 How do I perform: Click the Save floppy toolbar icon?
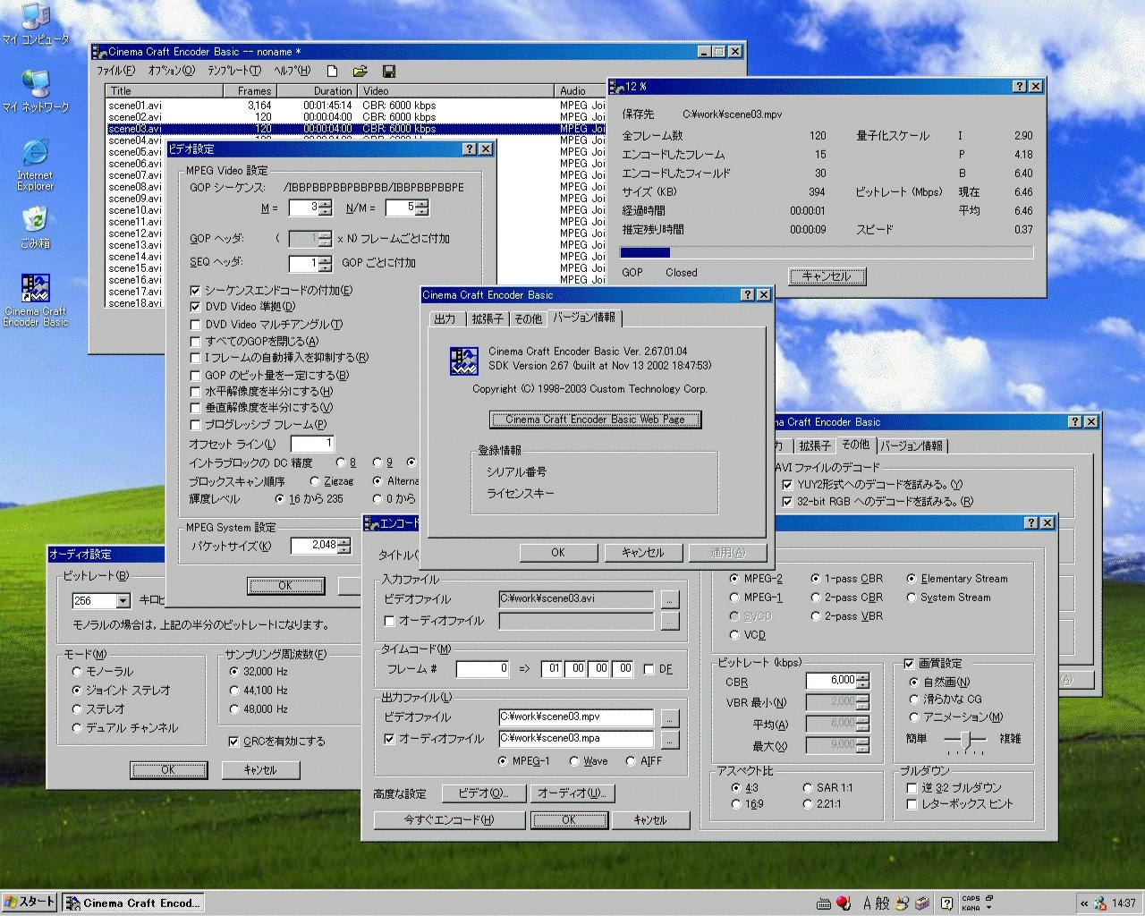pyautogui.click(x=388, y=71)
